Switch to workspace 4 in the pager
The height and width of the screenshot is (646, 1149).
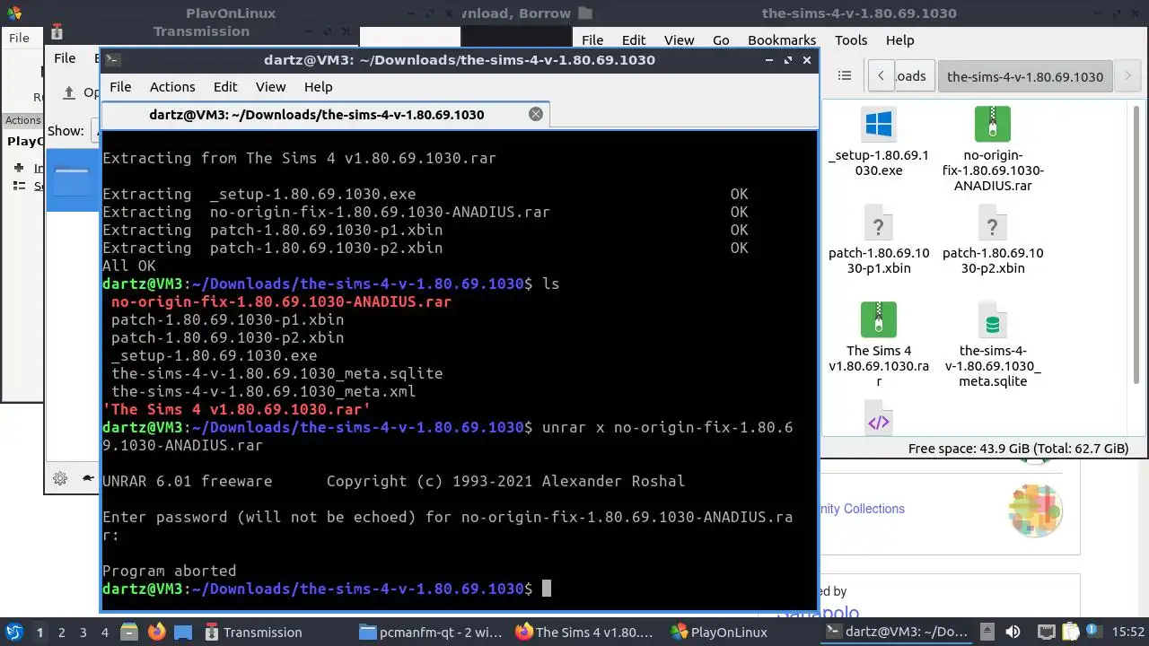(x=105, y=632)
